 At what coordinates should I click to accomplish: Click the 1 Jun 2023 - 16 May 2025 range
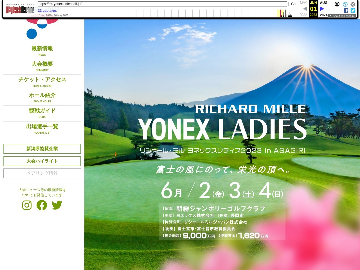54,15
